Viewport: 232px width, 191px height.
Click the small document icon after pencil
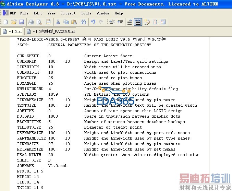[x=155, y=22]
